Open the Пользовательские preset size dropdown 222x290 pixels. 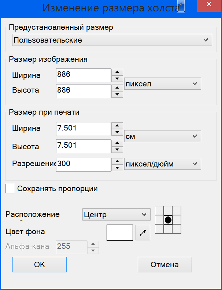(112, 40)
